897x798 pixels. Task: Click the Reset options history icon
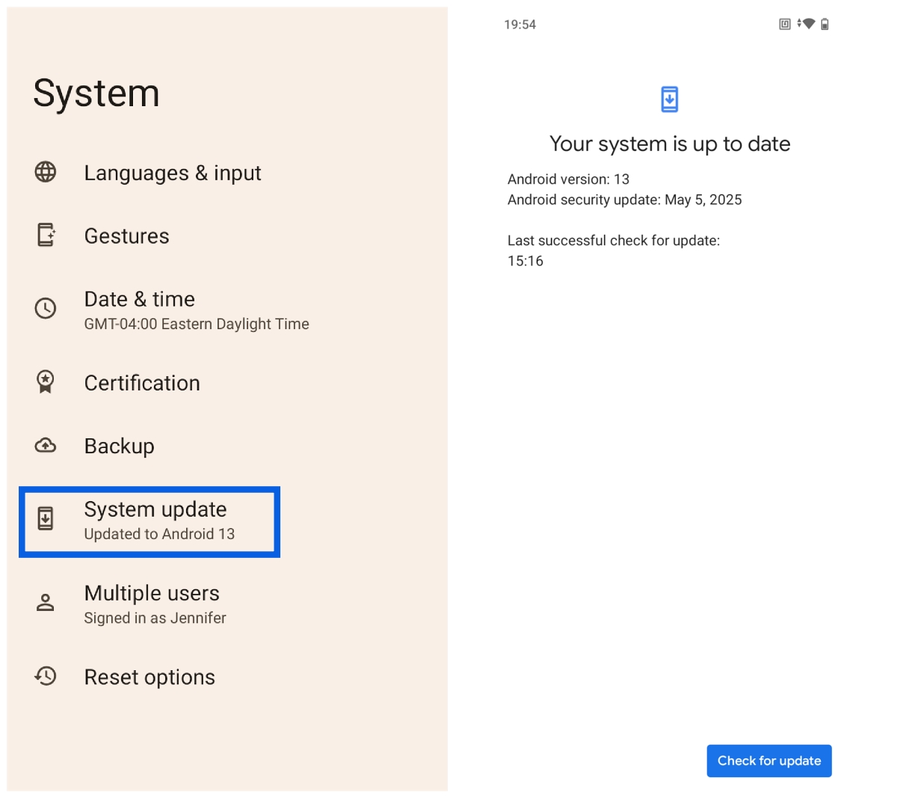(x=45, y=676)
